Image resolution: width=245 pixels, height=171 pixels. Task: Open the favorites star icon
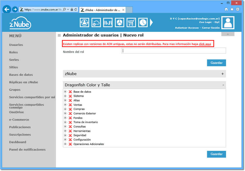pyautogui.click(x=232, y=9)
